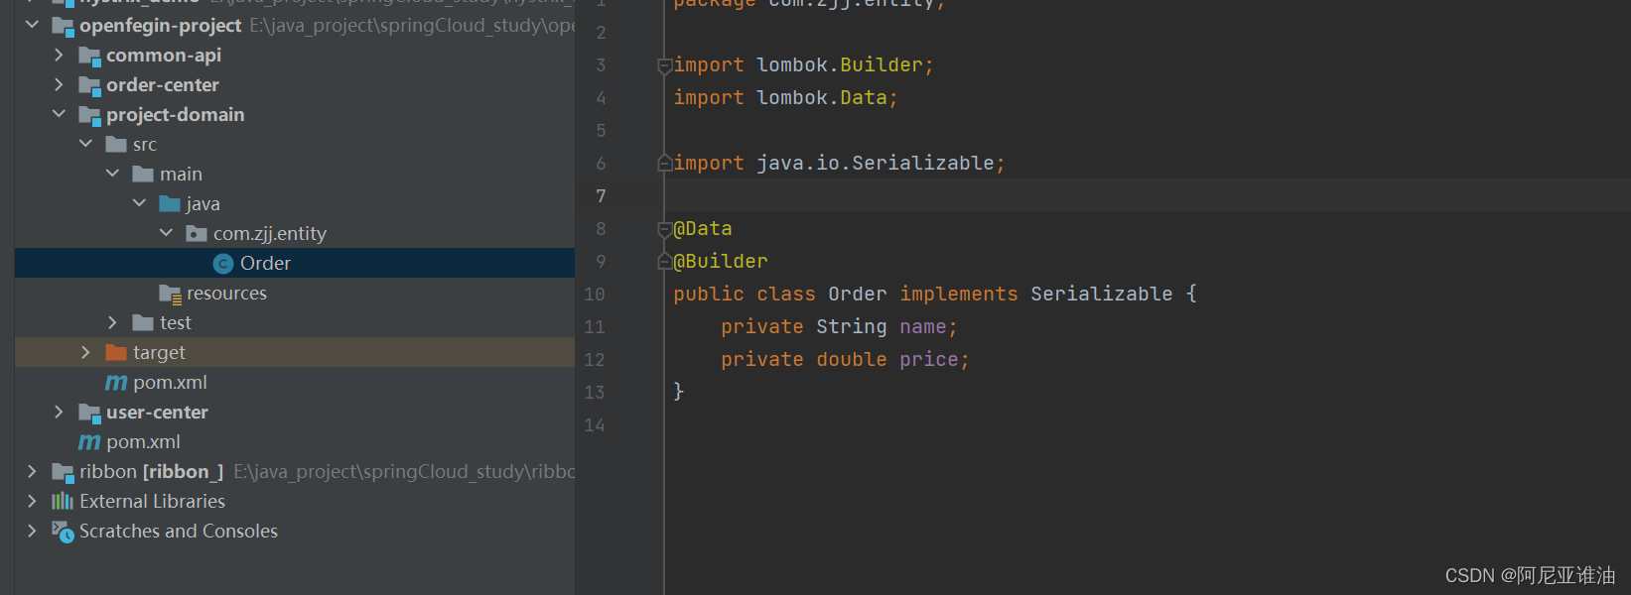Click line number 13 in the gutter

[595, 393]
